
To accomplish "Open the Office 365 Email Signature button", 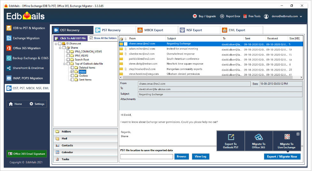I will click(x=27, y=154).
